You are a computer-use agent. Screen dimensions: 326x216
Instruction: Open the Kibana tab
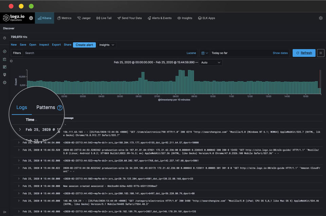[x=44, y=18]
